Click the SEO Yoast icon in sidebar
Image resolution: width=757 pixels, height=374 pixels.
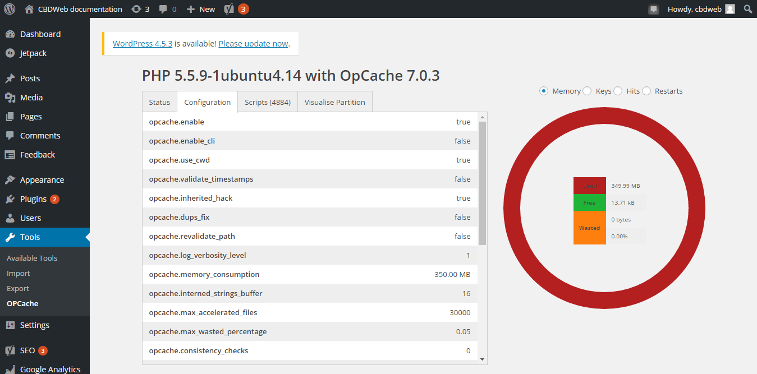click(10, 350)
